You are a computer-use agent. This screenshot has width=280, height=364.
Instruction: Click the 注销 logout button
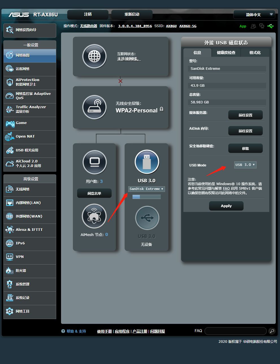coord(88,14)
